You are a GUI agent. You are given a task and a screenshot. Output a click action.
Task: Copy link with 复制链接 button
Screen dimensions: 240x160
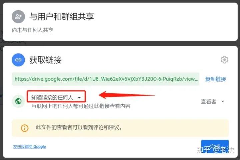(x=216, y=79)
